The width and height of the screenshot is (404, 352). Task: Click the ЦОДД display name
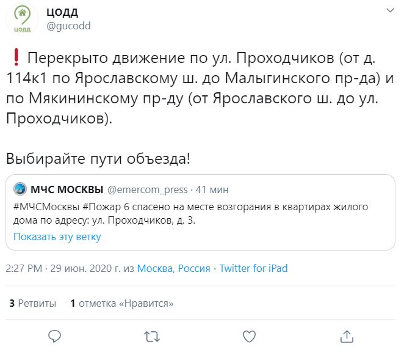pyautogui.click(x=62, y=12)
